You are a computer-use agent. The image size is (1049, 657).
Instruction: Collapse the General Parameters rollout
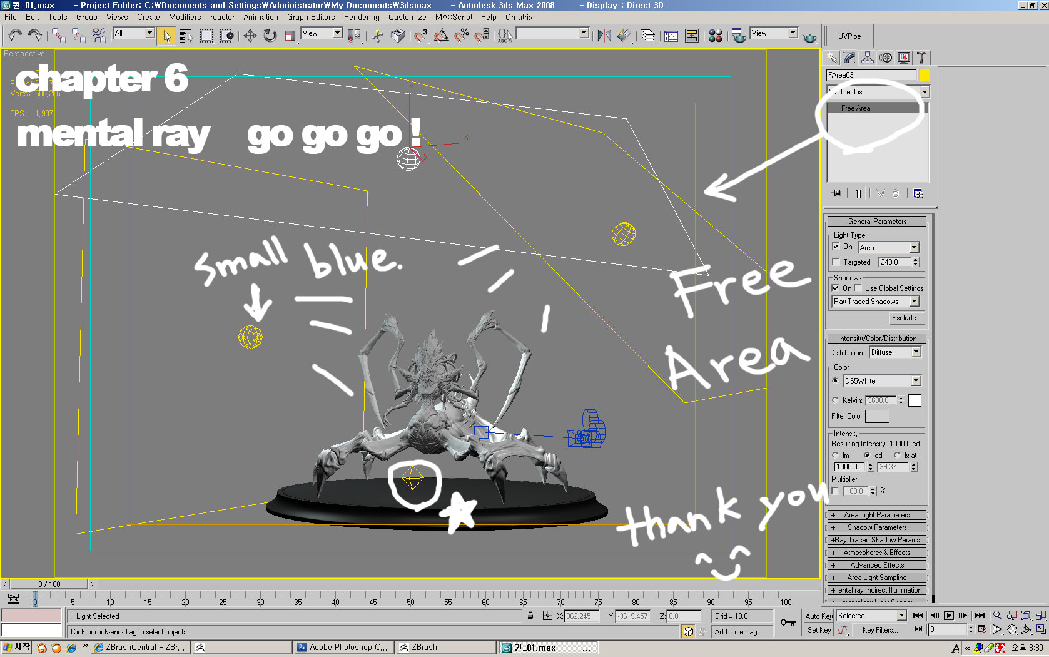876,222
